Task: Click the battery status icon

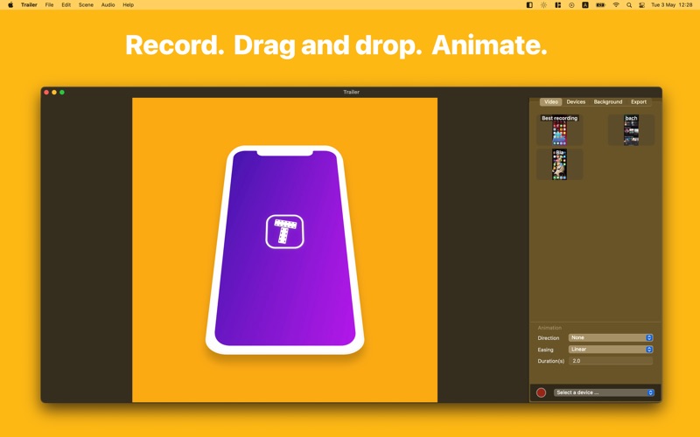Action: pyautogui.click(x=600, y=5)
